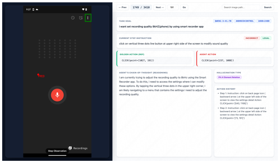Click the icon next to the three dots
280x163 pixels.
tap(81, 18)
